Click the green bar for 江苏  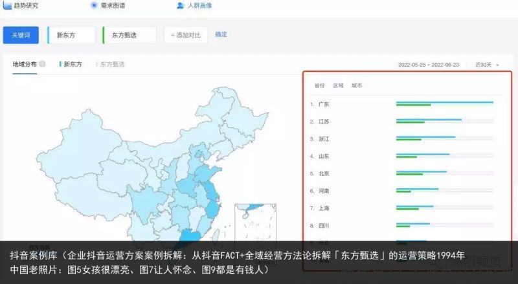pos(411,122)
